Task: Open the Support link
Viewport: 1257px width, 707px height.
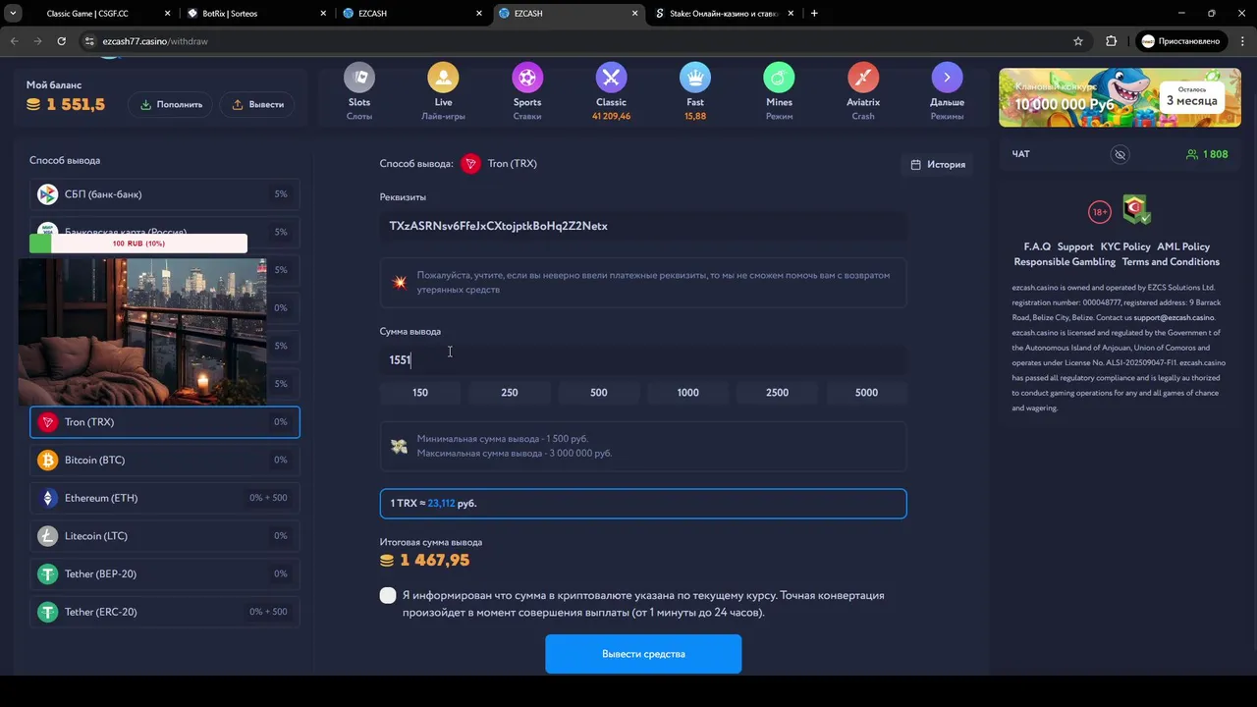Action: click(x=1075, y=246)
